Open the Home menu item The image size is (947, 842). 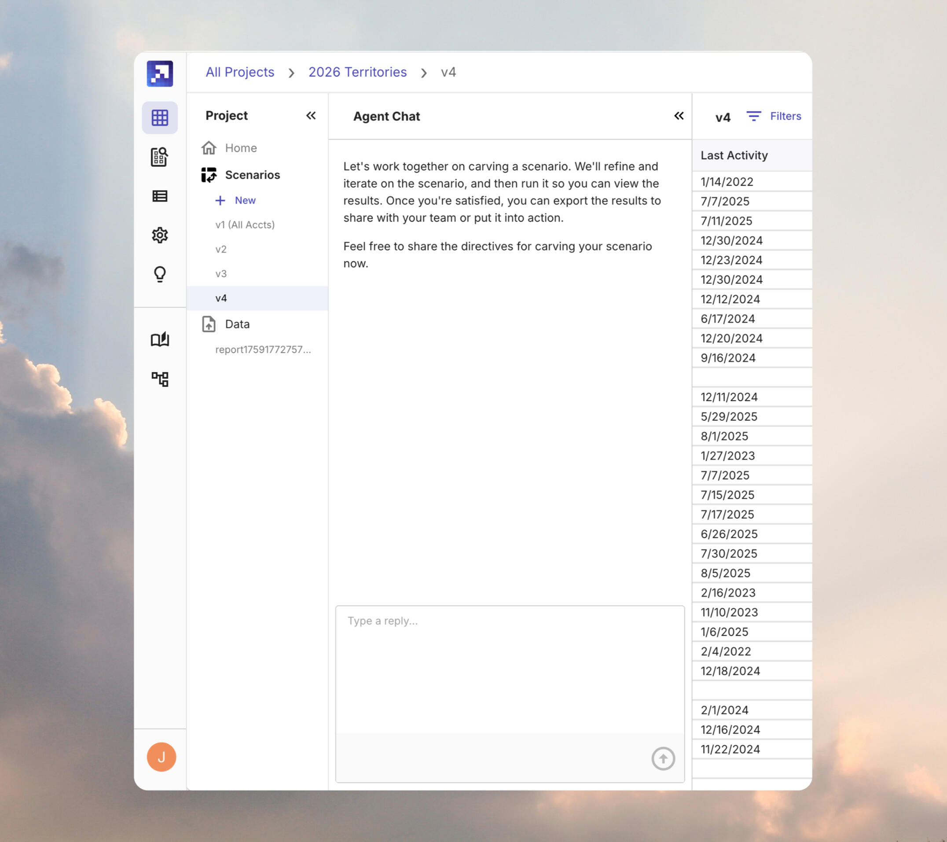click(240, 148)
